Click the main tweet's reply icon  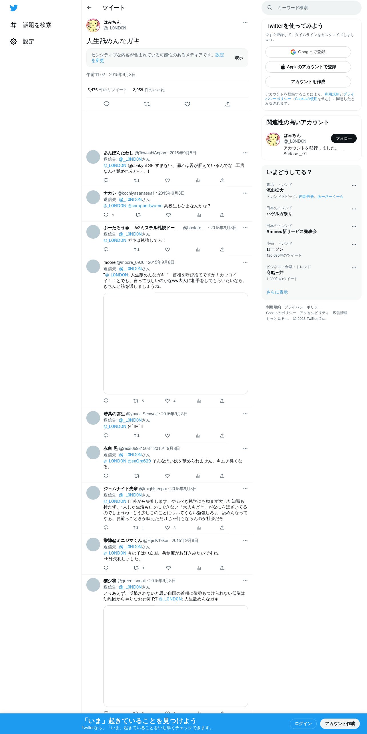pyautogui.click(x=106, y=104)
